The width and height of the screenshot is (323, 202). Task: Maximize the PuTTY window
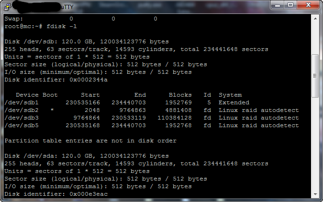coord(290,5)
